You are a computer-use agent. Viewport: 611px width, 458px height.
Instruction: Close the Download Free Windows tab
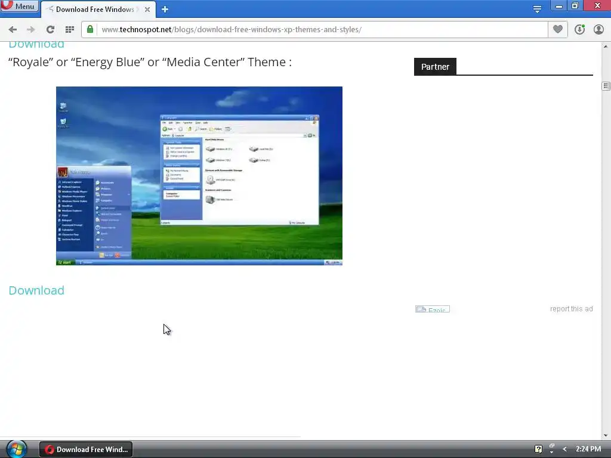tap(147, 10)
